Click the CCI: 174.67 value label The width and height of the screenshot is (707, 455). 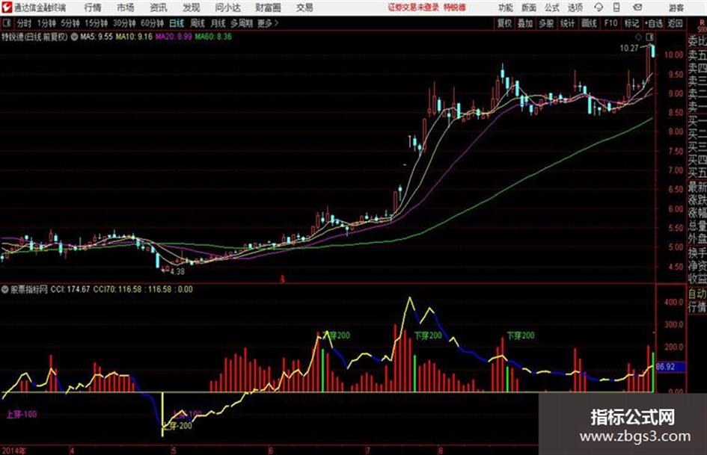(70, 289)
